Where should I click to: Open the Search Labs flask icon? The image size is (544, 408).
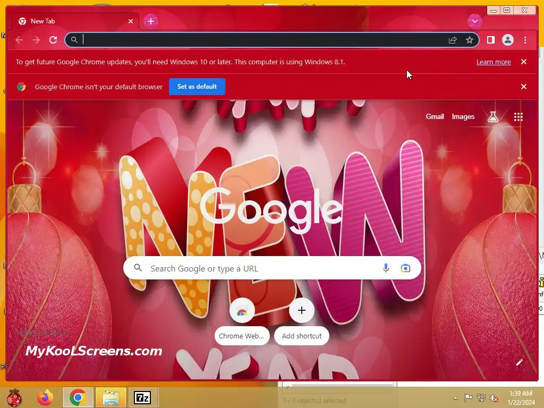pyautogui.click(x=493, y=117)
